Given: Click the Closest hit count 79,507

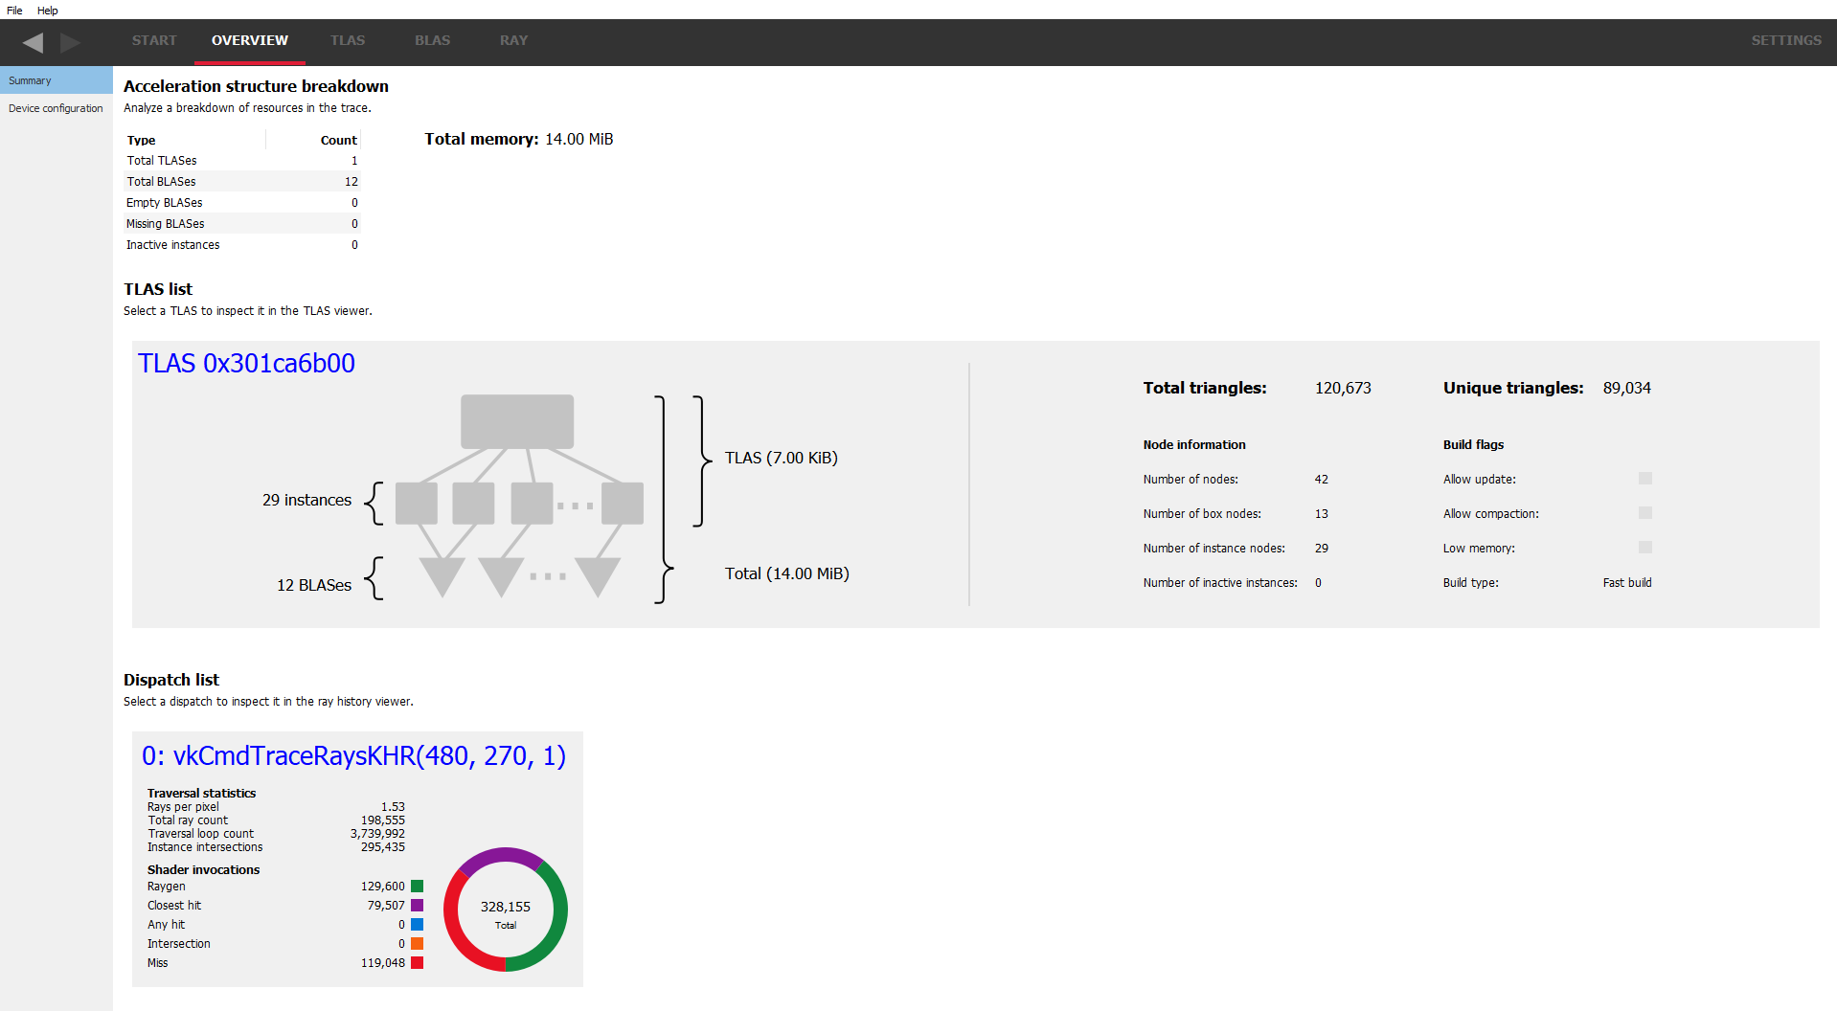Looking at the screenshot, I should click(x=386, y=906).
